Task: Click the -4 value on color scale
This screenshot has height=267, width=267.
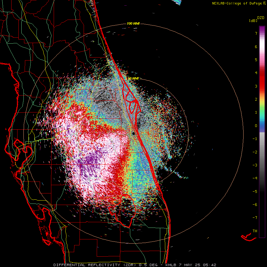Action: pos(255,178)
